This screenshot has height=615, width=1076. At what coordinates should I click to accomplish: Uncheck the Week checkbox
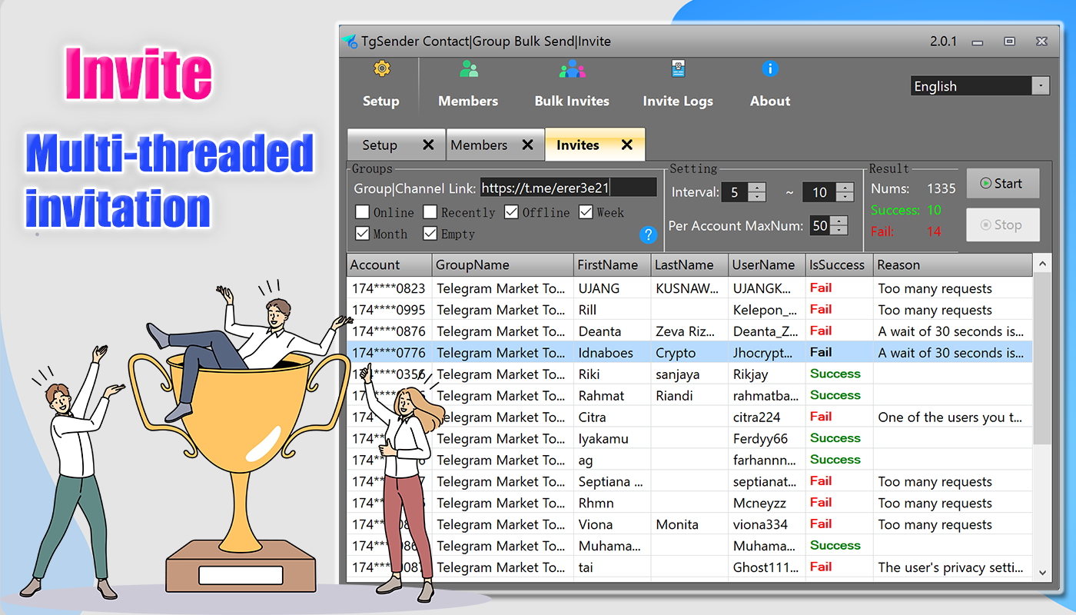click(586, 212)
